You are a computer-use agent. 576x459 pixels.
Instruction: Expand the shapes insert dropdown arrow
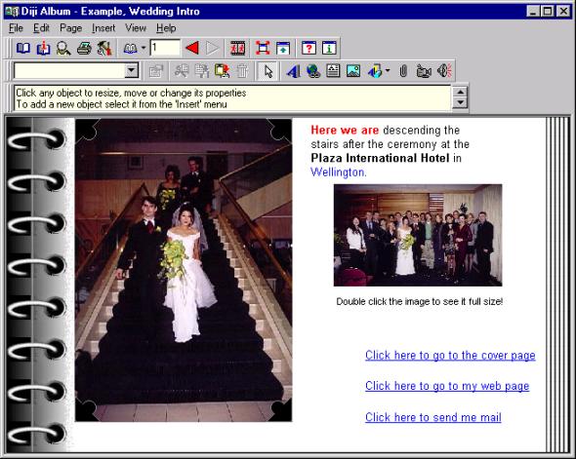388,70
